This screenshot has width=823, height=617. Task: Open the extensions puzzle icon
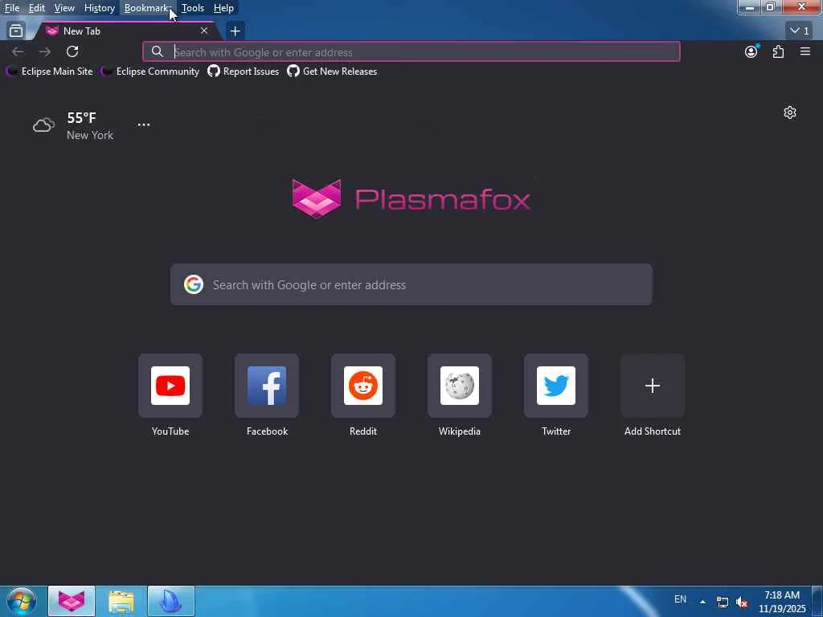778,51
